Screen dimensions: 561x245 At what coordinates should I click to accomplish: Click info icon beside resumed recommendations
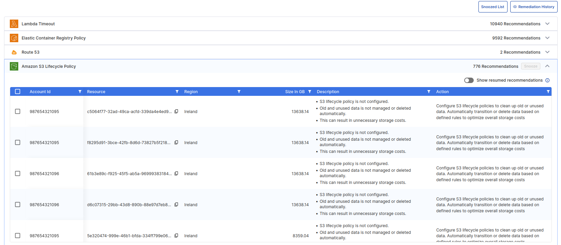(x=547, y=80)
